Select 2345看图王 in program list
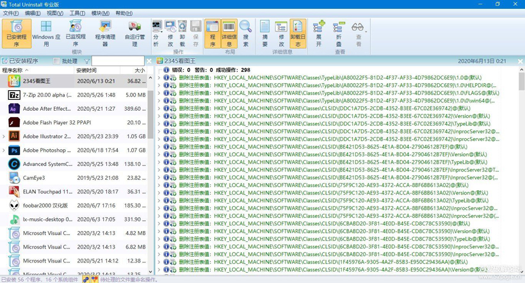This screenshot has width=525, height=283. pyautogui.click(x=74, y=81)
